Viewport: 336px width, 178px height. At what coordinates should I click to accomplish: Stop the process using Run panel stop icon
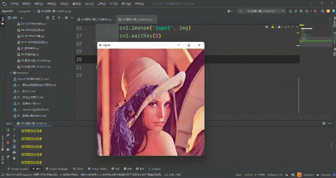8,142
